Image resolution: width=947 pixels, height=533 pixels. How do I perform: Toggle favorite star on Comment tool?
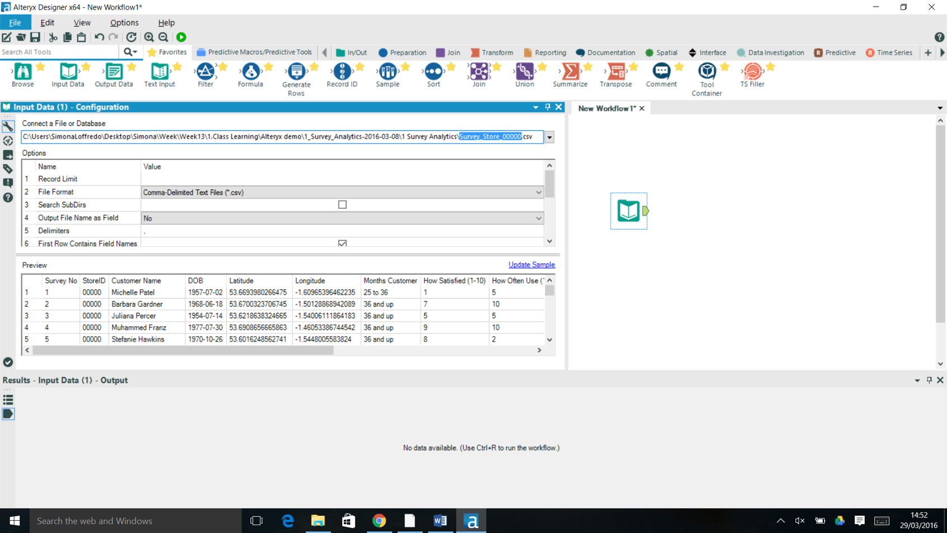click(x=679, y=67)
